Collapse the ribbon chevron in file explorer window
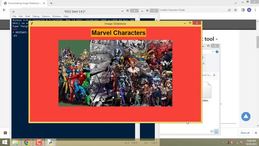Screen dimensions: 259x146 click(x=213, y=52)
